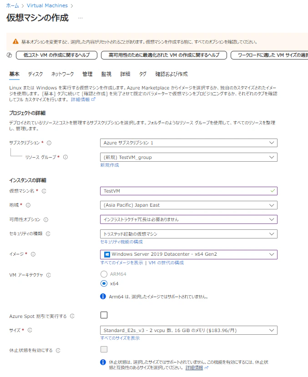
Task: Enable the Azure Spot discount checkbox
Action: pos(104,315)
